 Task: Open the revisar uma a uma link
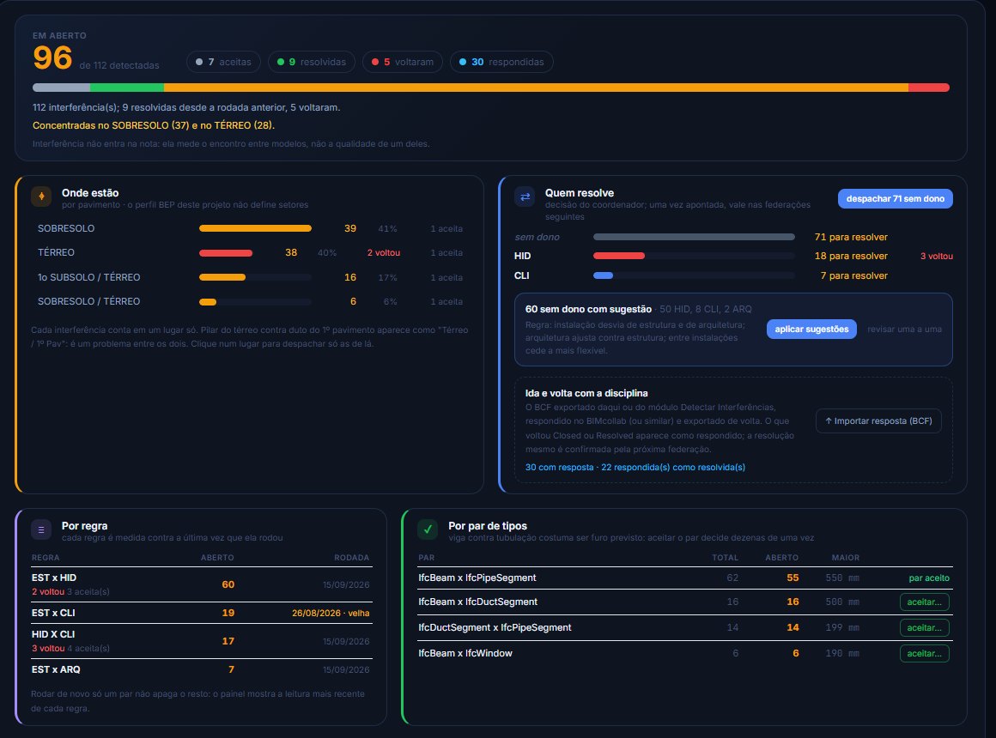coord(904,329)
